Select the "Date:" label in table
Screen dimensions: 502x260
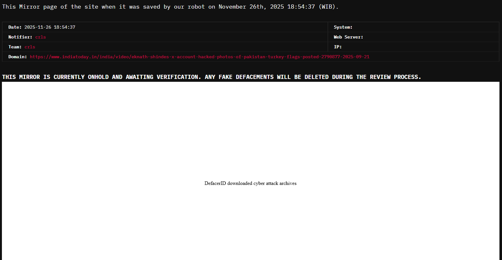pyautogui.click(x=15, y=27)
